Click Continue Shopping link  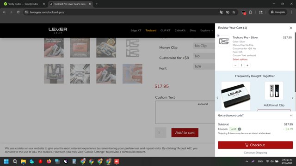click(255, 153)
